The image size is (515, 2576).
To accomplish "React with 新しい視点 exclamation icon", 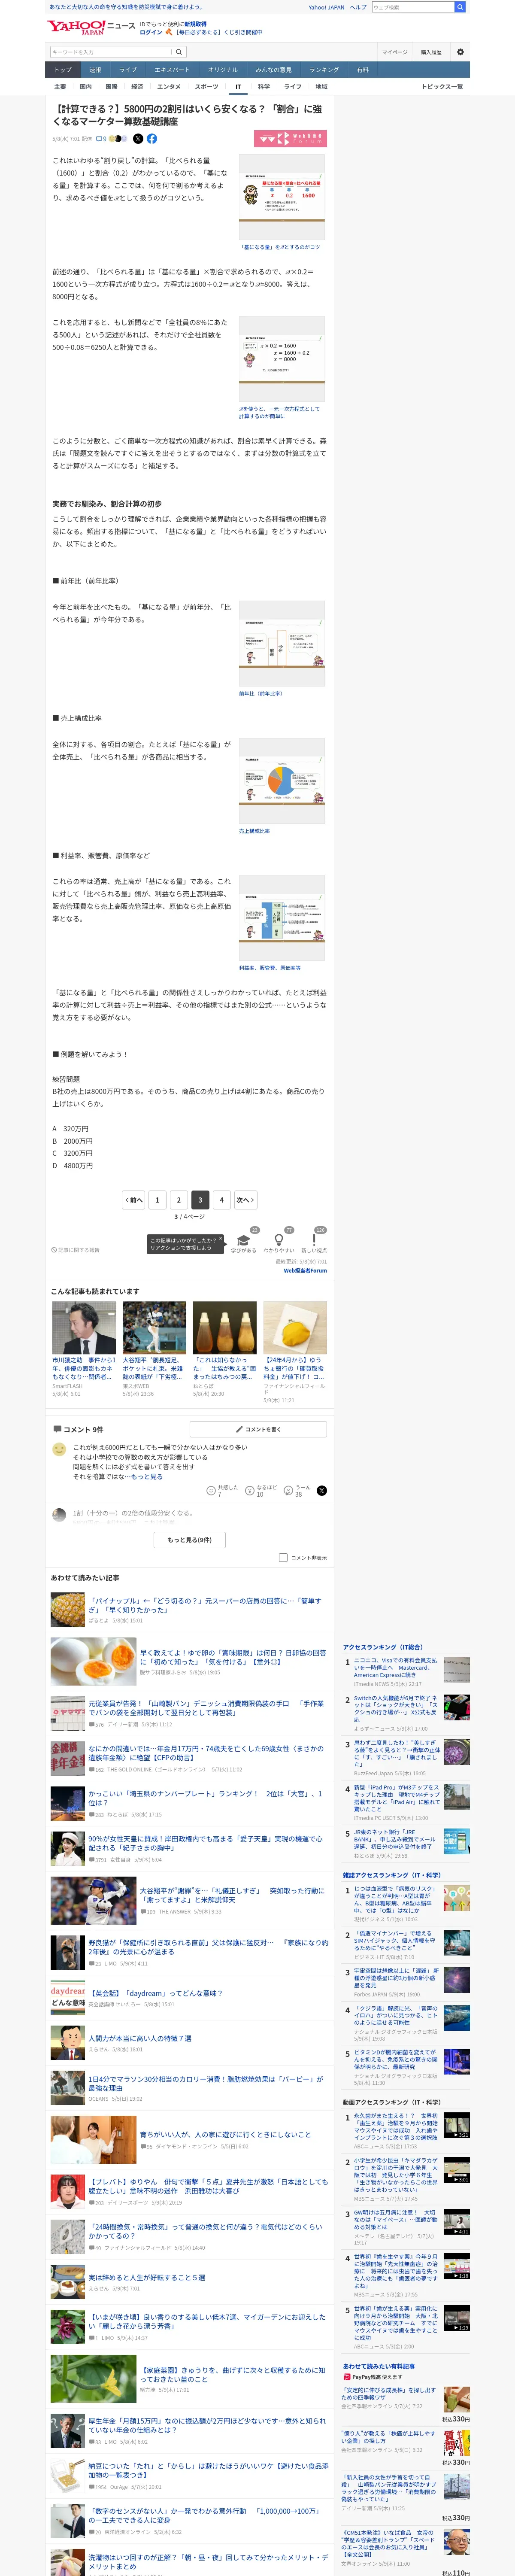I will pos(314,1239).
